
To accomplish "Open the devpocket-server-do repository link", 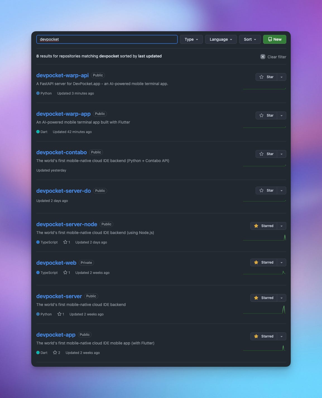I will 64,191.
